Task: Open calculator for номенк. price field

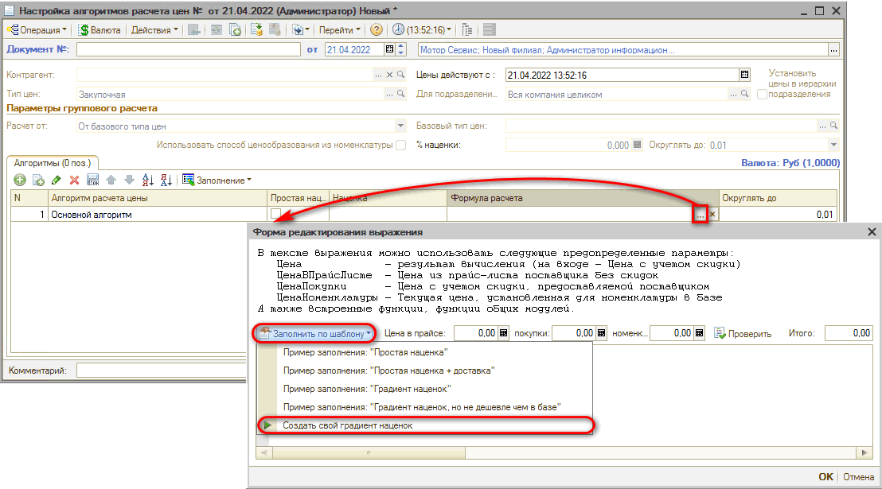Action: (699, 332)
